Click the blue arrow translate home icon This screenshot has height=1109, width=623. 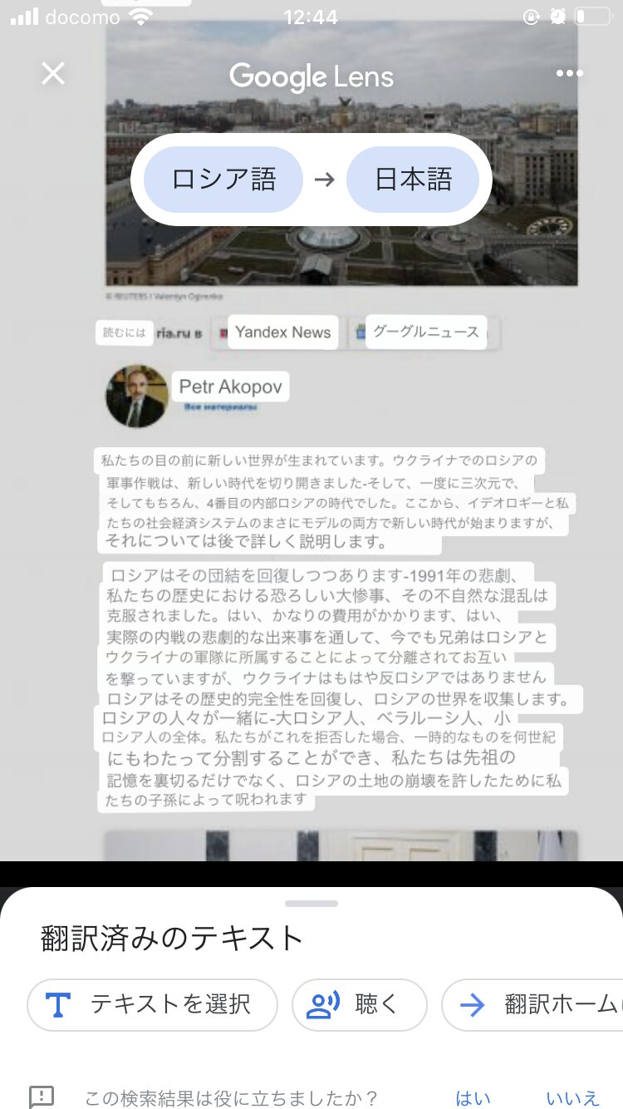(472, 1004)
